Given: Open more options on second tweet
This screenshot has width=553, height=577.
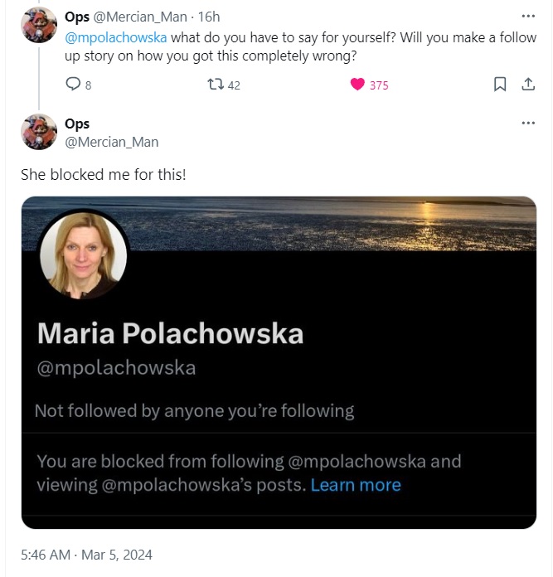Looking at the screenshot, I should [528, 124].
